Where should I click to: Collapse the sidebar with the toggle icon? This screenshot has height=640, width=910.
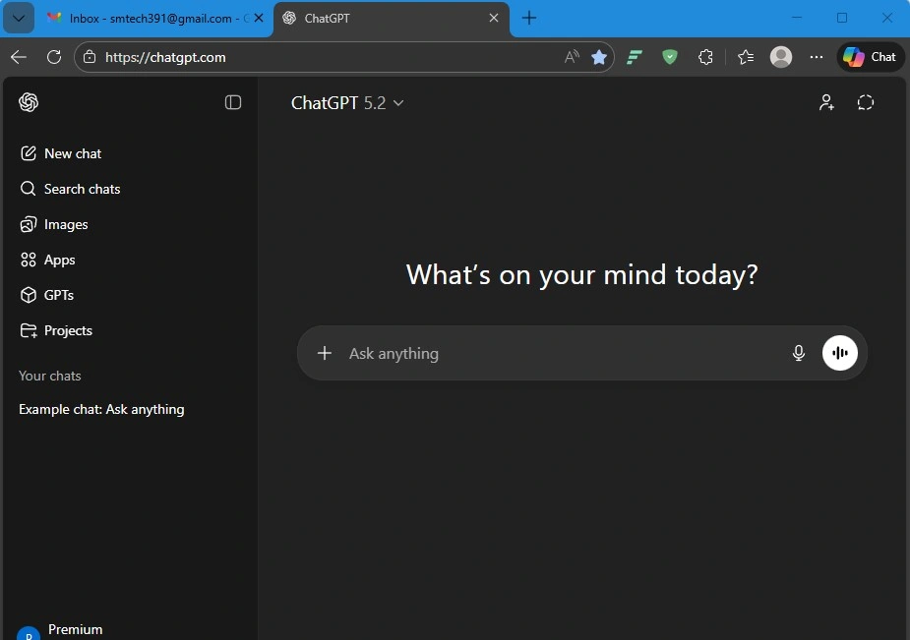pyautogui.click(x=233, y=102)
